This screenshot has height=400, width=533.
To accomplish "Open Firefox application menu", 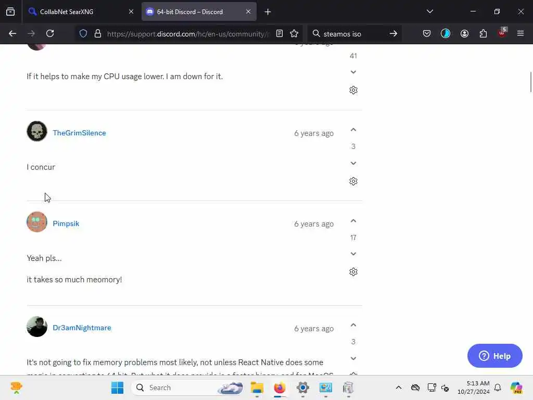I will point(521,33).
